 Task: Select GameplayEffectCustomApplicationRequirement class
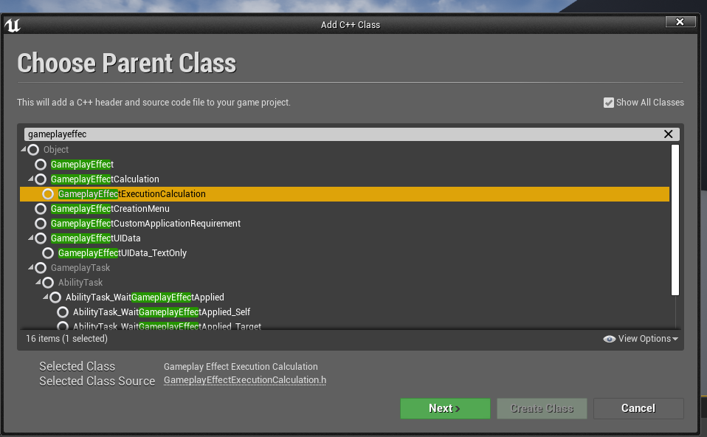point(145,224)
